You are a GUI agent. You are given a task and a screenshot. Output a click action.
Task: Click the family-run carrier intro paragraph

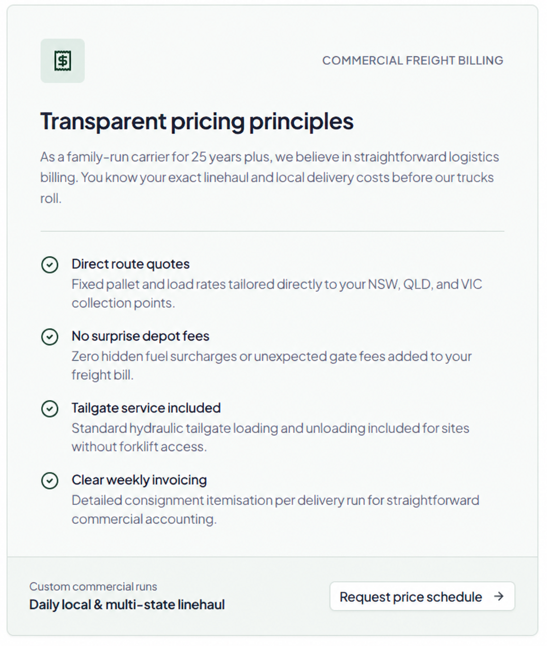[270, 177]
